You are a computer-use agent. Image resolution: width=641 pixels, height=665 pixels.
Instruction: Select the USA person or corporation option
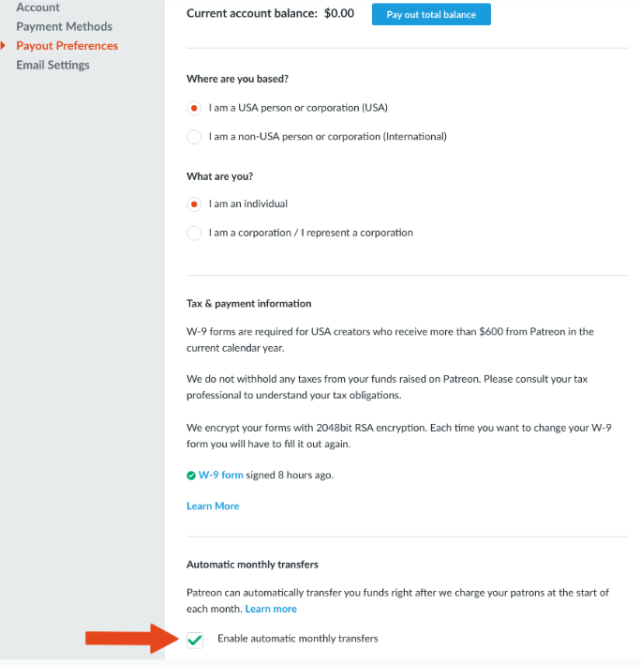[x=194, y=108]
